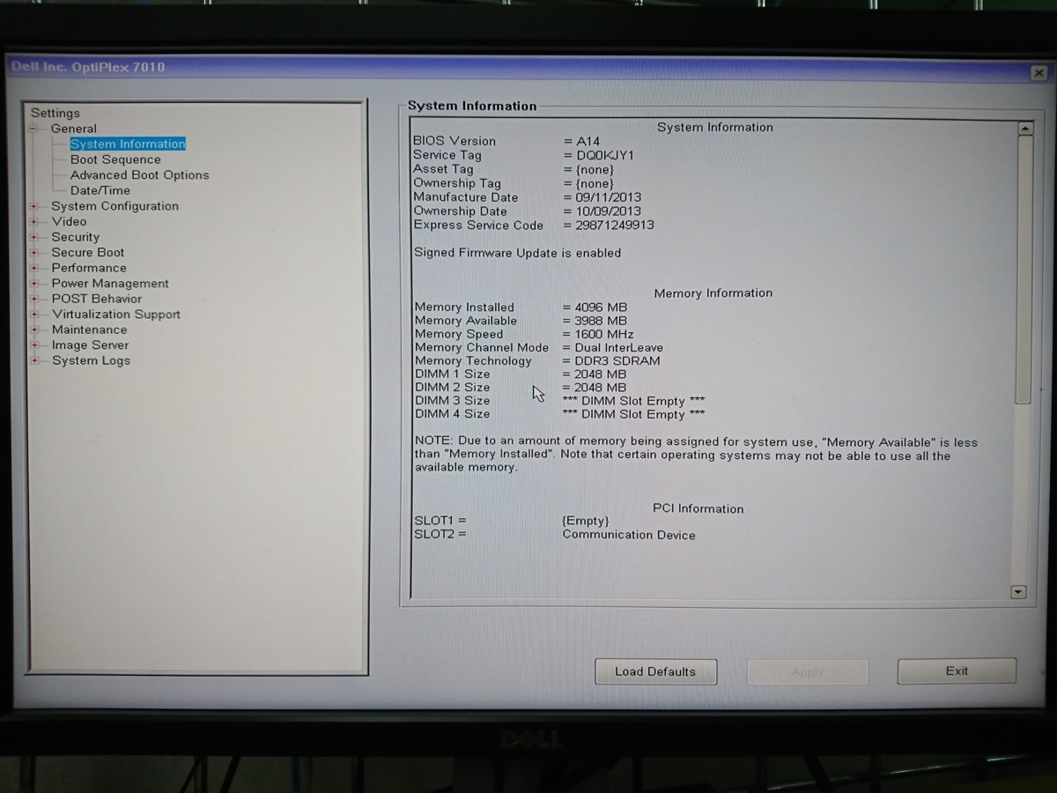Click the greyed-out Apply button
The height and width of the screenshot is (793, 1057).
(808, 672)
